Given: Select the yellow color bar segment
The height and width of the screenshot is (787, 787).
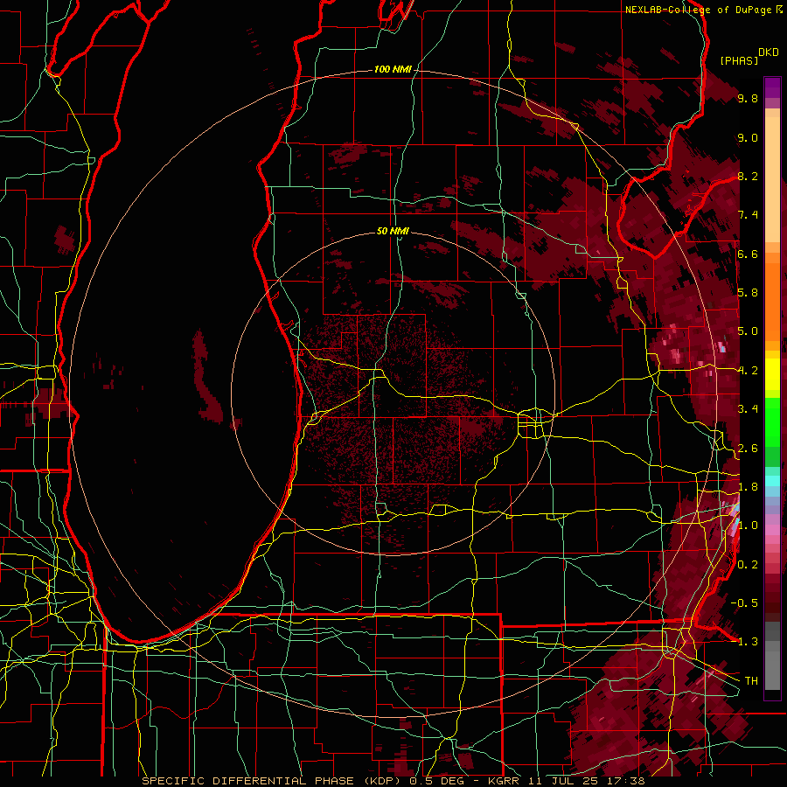Looking at the screenshot, I should (x=772, y=374).
